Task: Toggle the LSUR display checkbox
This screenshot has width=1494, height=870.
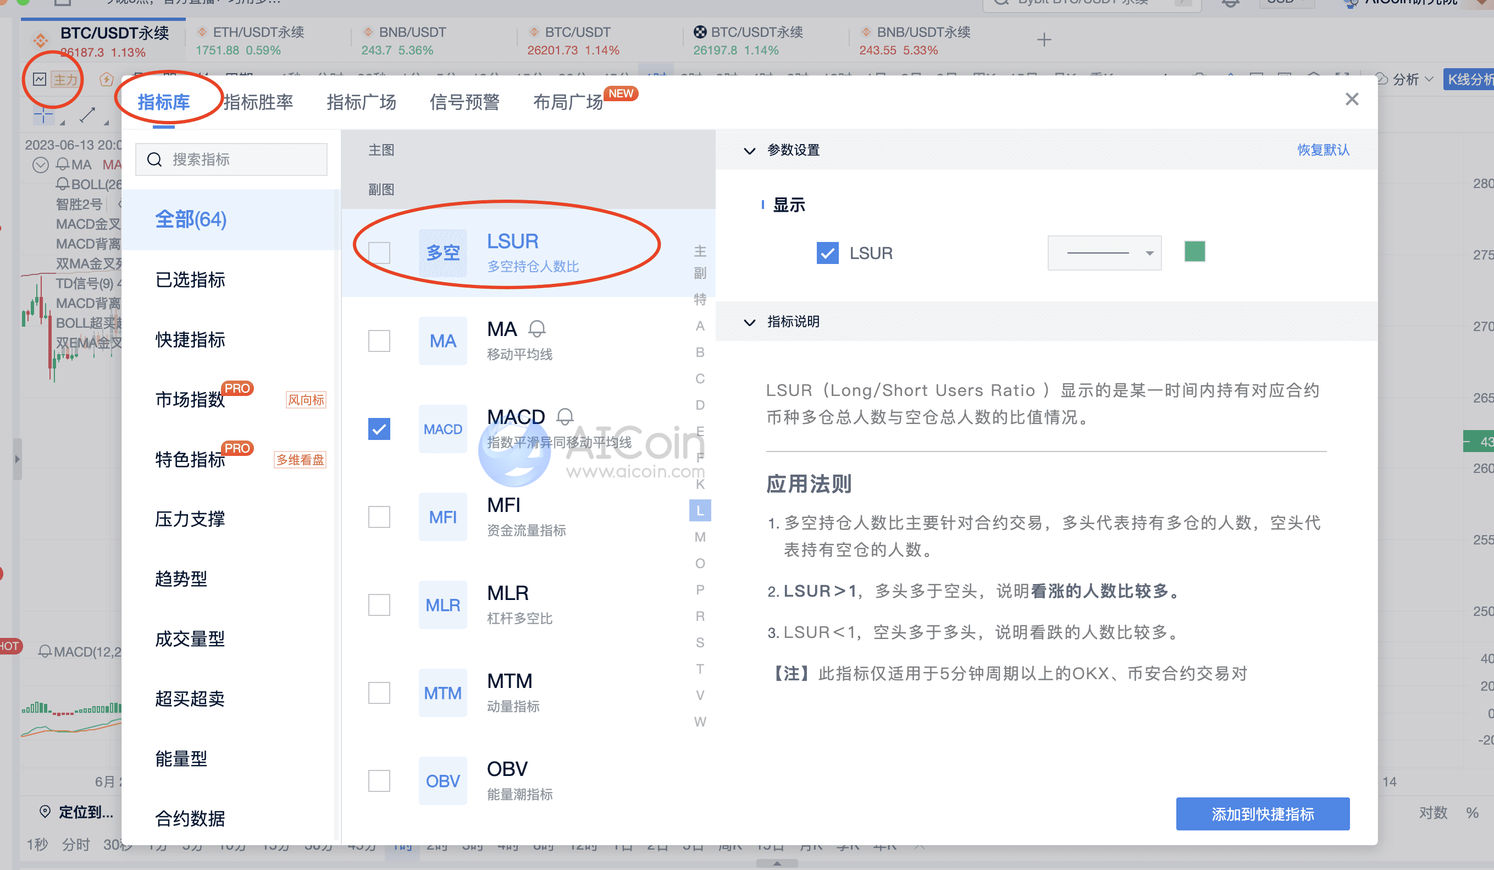Action: [x=828, y=253]
